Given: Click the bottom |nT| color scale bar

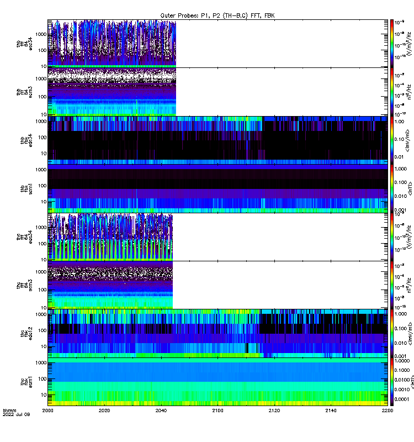Looking at the screenshot, I should pyautogui.click(x=392, y=382).
